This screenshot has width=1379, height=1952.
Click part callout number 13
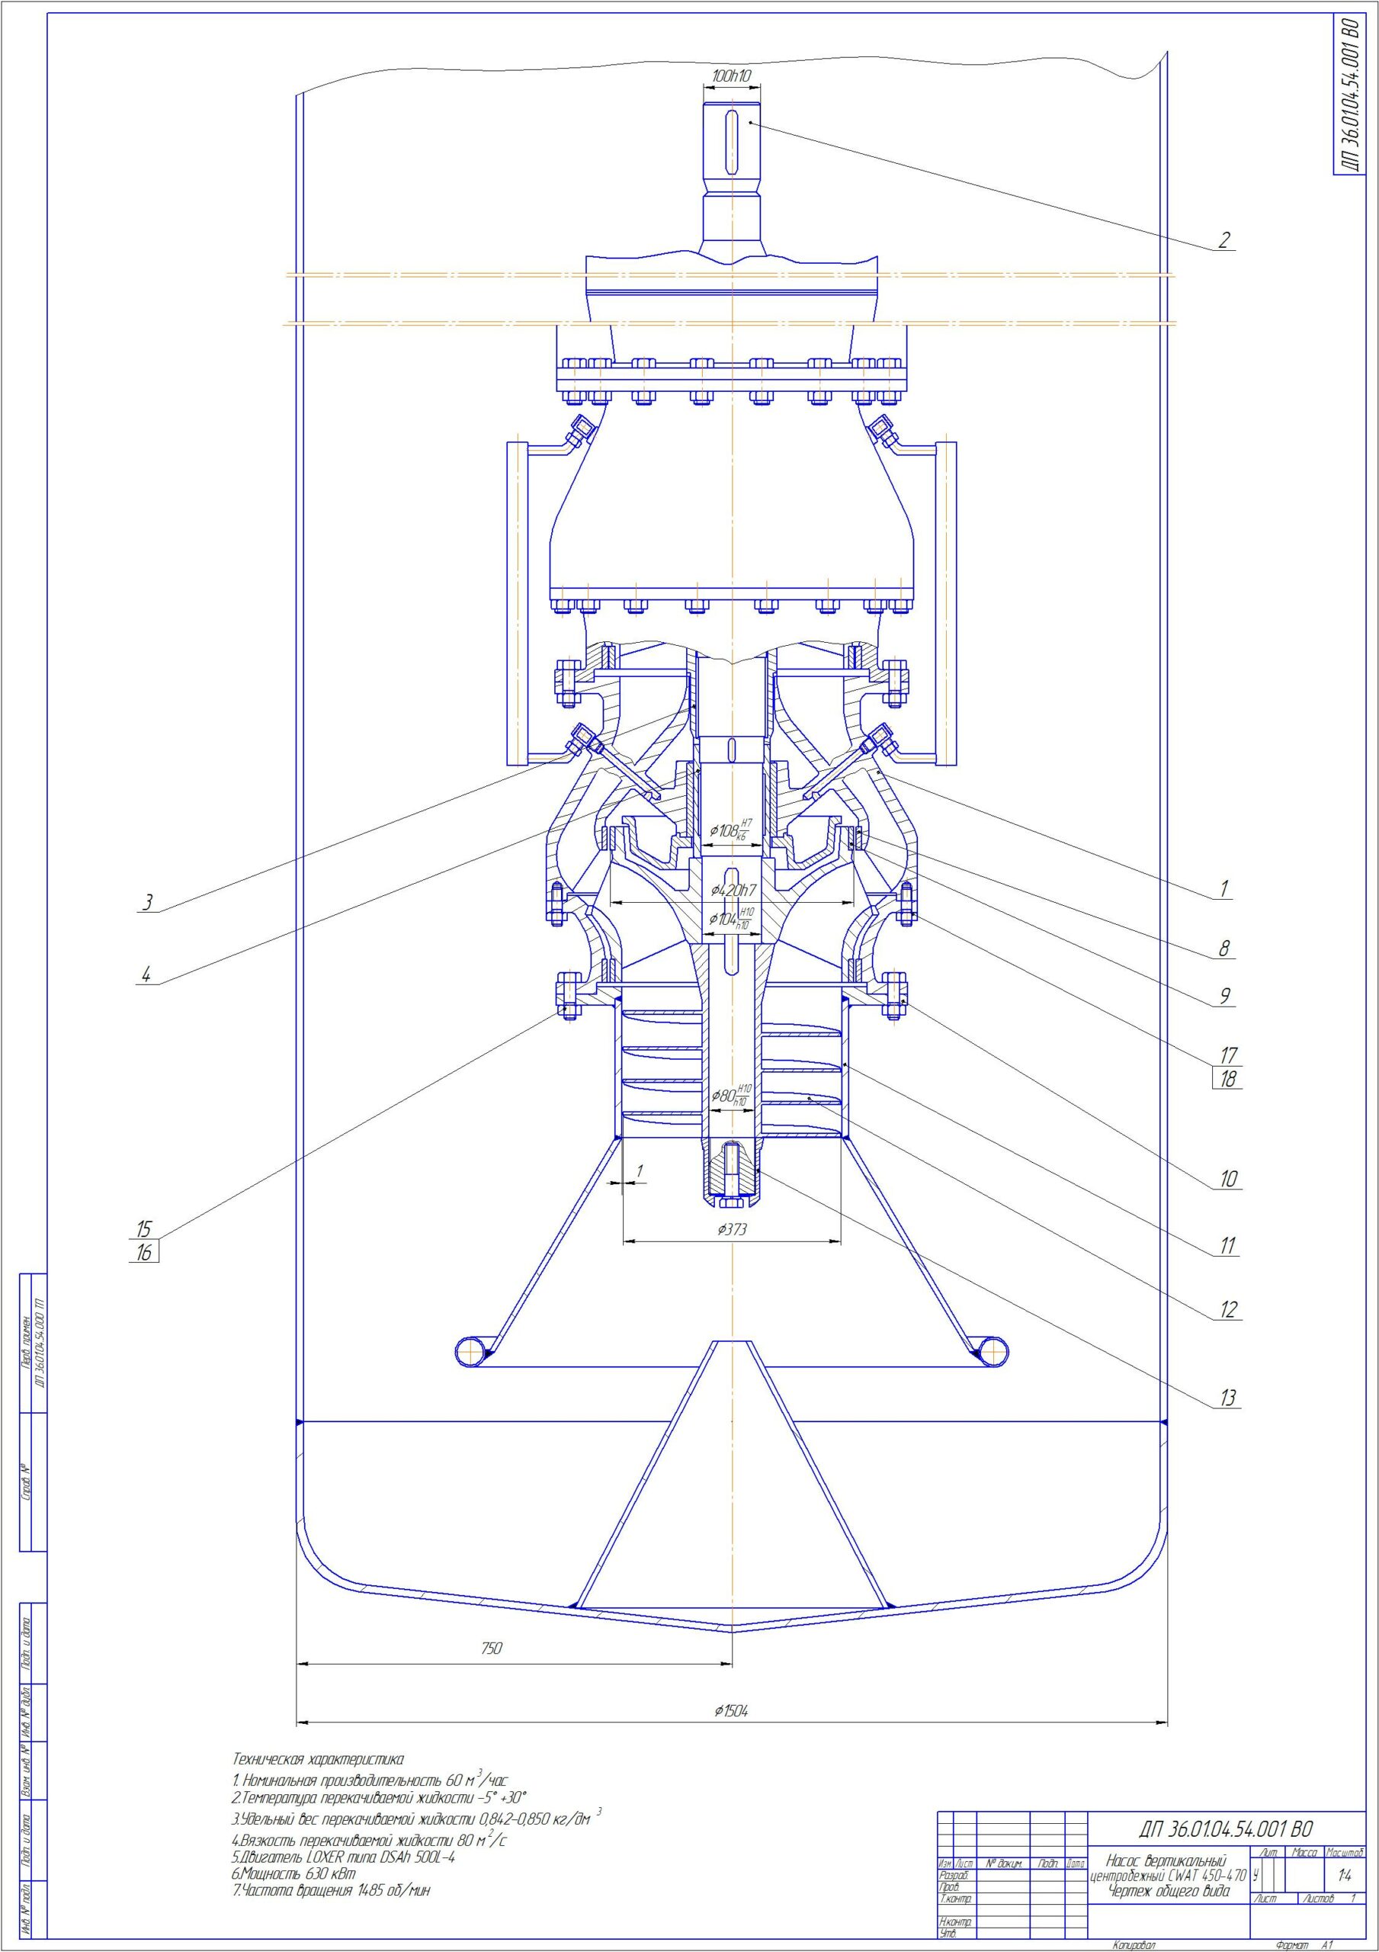pos(1227,1398)
